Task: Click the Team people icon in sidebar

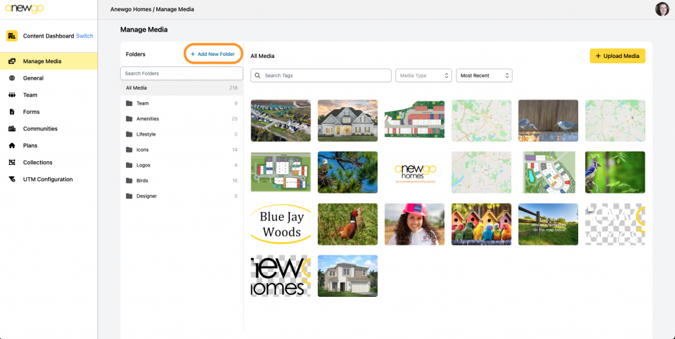Action: click(x=12, y=95)
